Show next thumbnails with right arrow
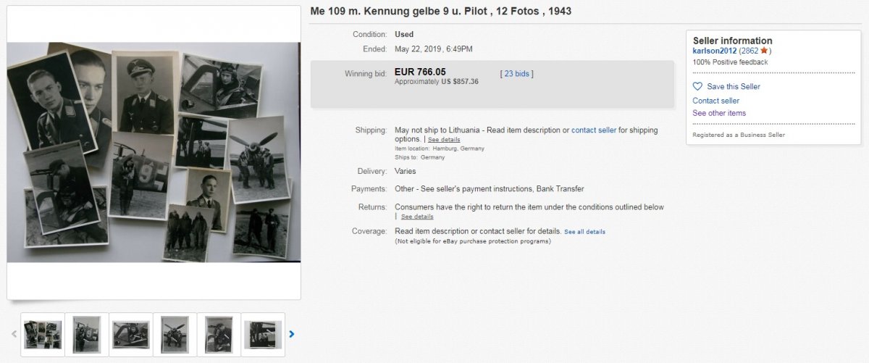The image size is (869, 363). 292,334
